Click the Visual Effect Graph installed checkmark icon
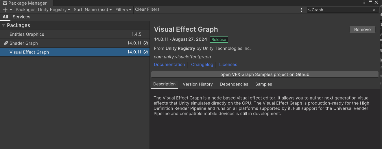 click(146, 52)
